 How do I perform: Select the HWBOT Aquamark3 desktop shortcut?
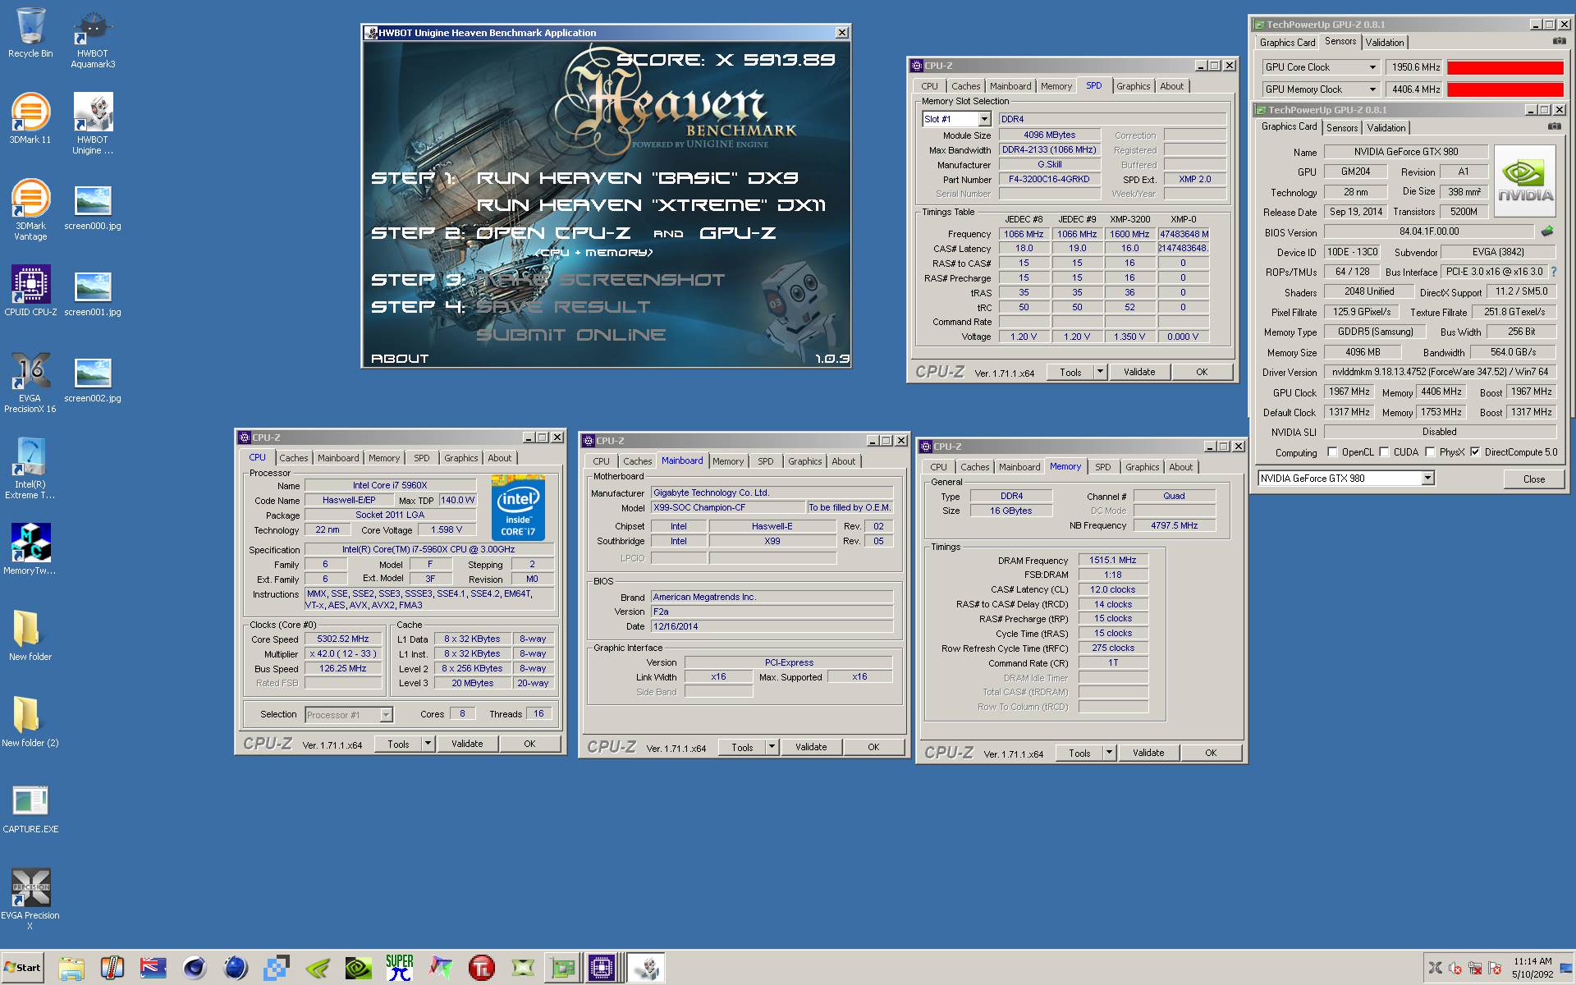(x=93, y=39)
